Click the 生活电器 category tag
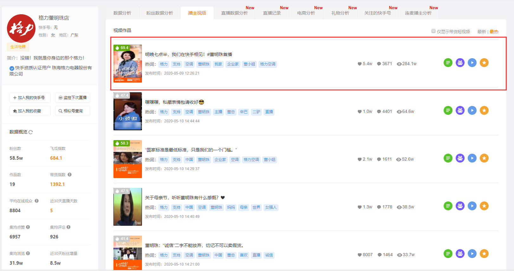This screenshot has width=514, height=271. 18,47
